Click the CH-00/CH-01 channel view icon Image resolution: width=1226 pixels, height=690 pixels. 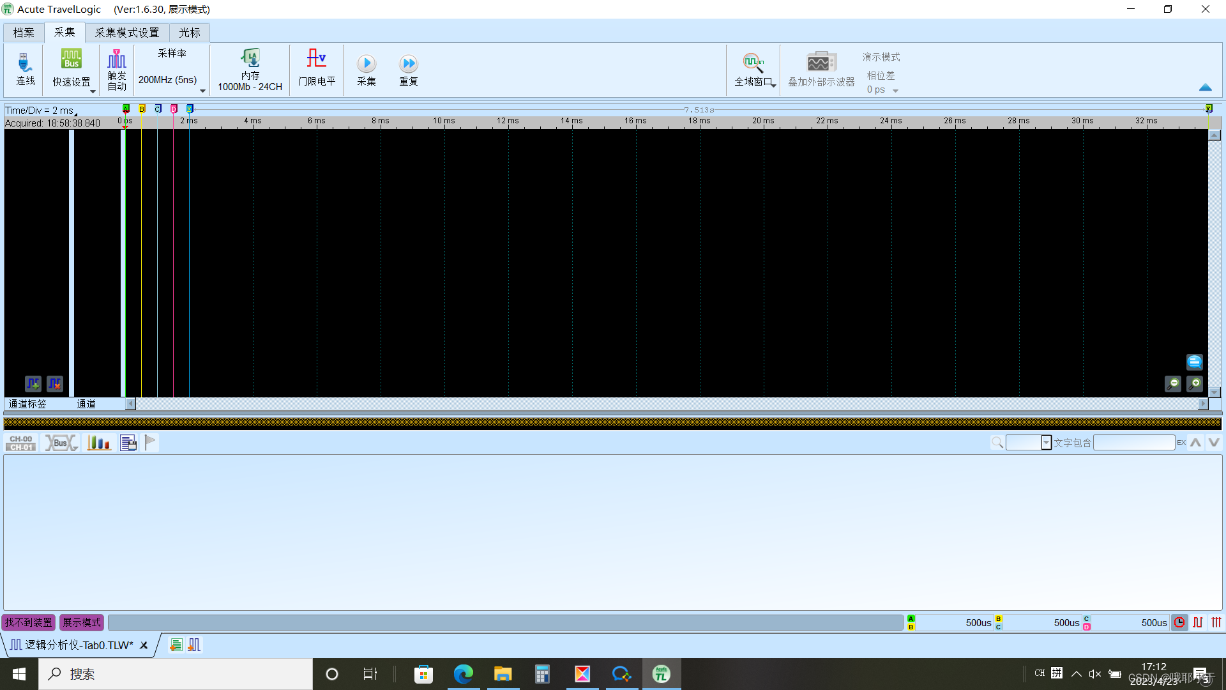pyautogui.click(x=21, y=443)
